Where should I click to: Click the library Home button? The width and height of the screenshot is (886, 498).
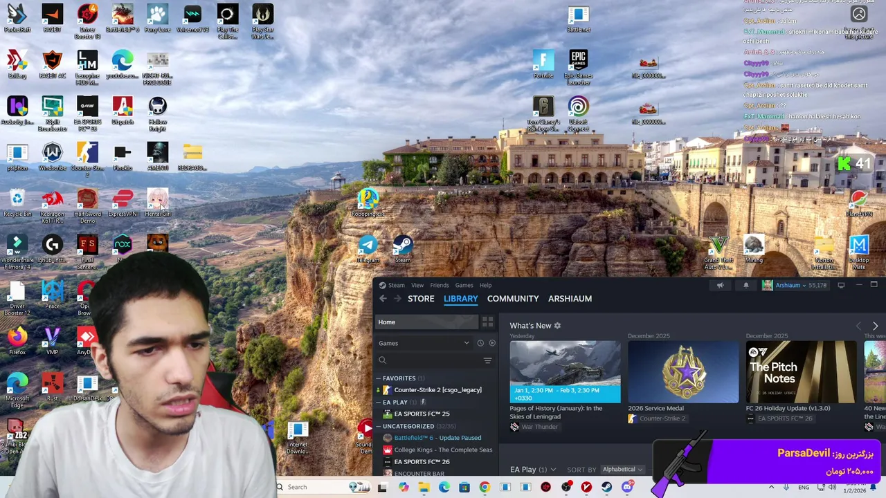coord(427,322)
